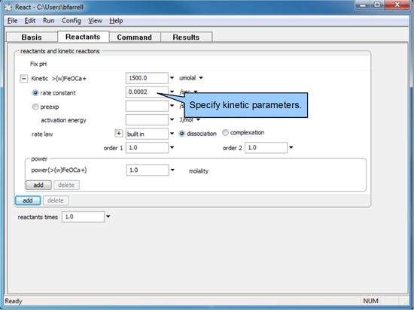The height and width of the screenshot is (310, 414).
Task: Switch to the Results tab
Action: (x=186, y=37)
